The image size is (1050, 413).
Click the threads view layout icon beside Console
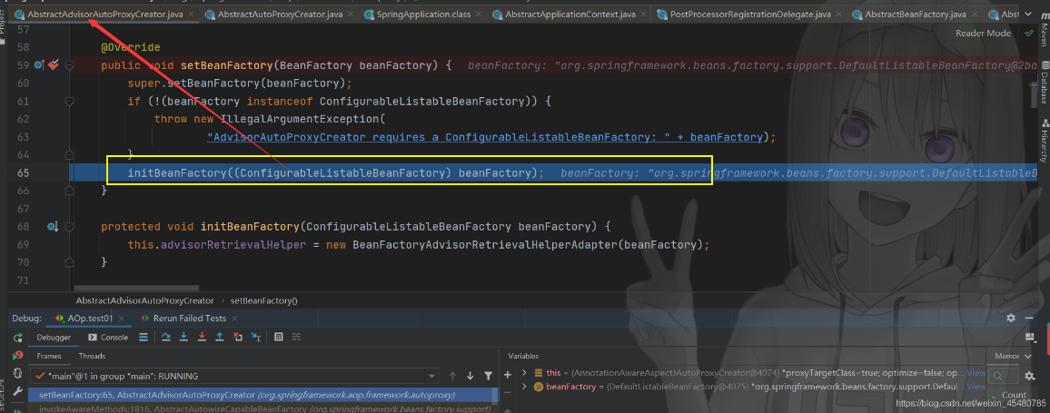coord(144,337)
